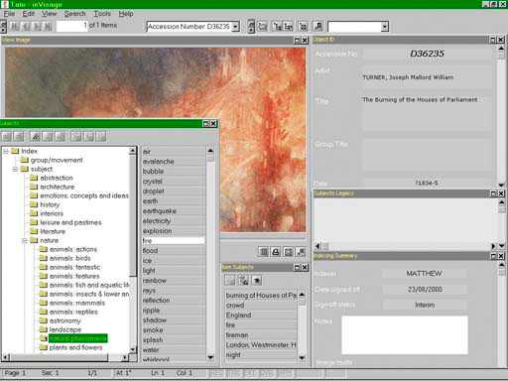Open the Edit menu
The width and height of the screenshot is (508, 381).
coord(28,14)
